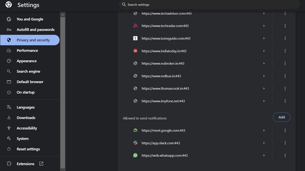This screenshot has height=171, width=305.
Task: Expand details for imyfone.net entry
Action: click(x=264, y=101)
